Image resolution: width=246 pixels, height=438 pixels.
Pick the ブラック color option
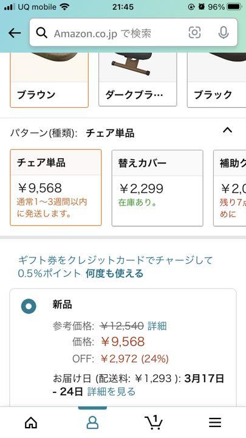coord(216,80)
